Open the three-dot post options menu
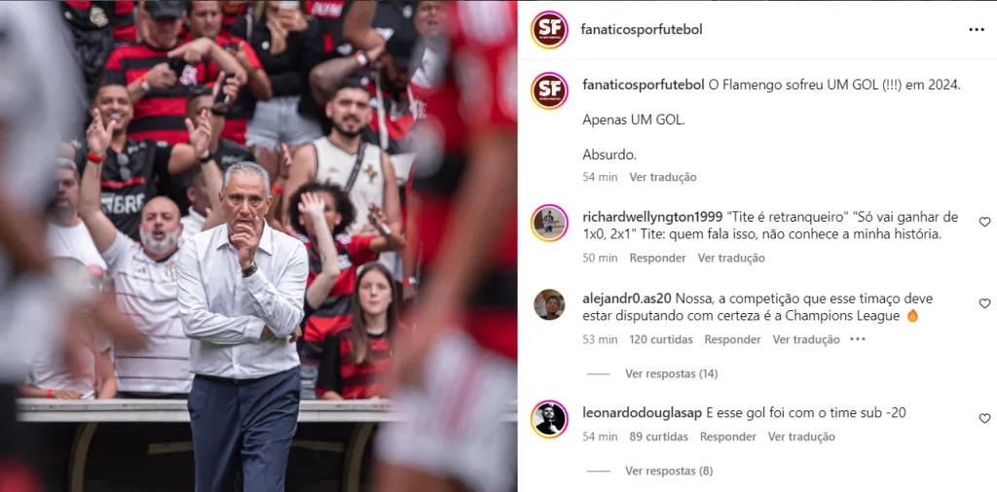Image resolution: width=997 pixels, height=492 pixels. (x=976, y=30)
